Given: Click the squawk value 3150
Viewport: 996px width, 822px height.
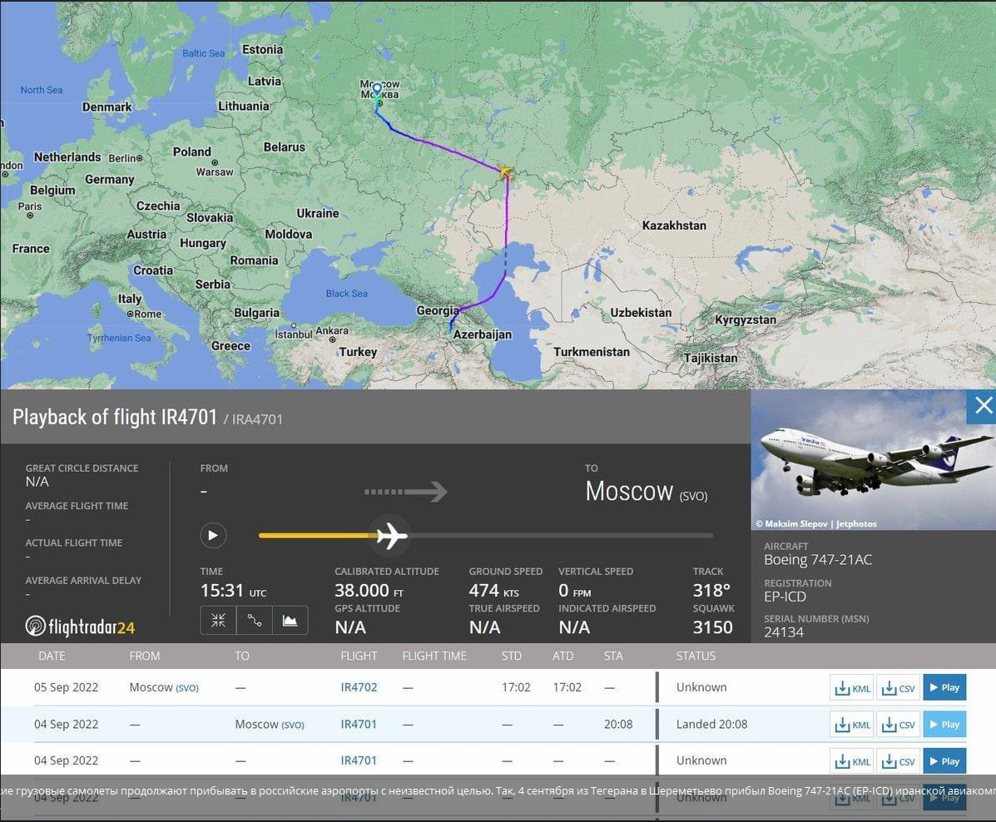Looking at the screenshot, I should click(713, 627).
